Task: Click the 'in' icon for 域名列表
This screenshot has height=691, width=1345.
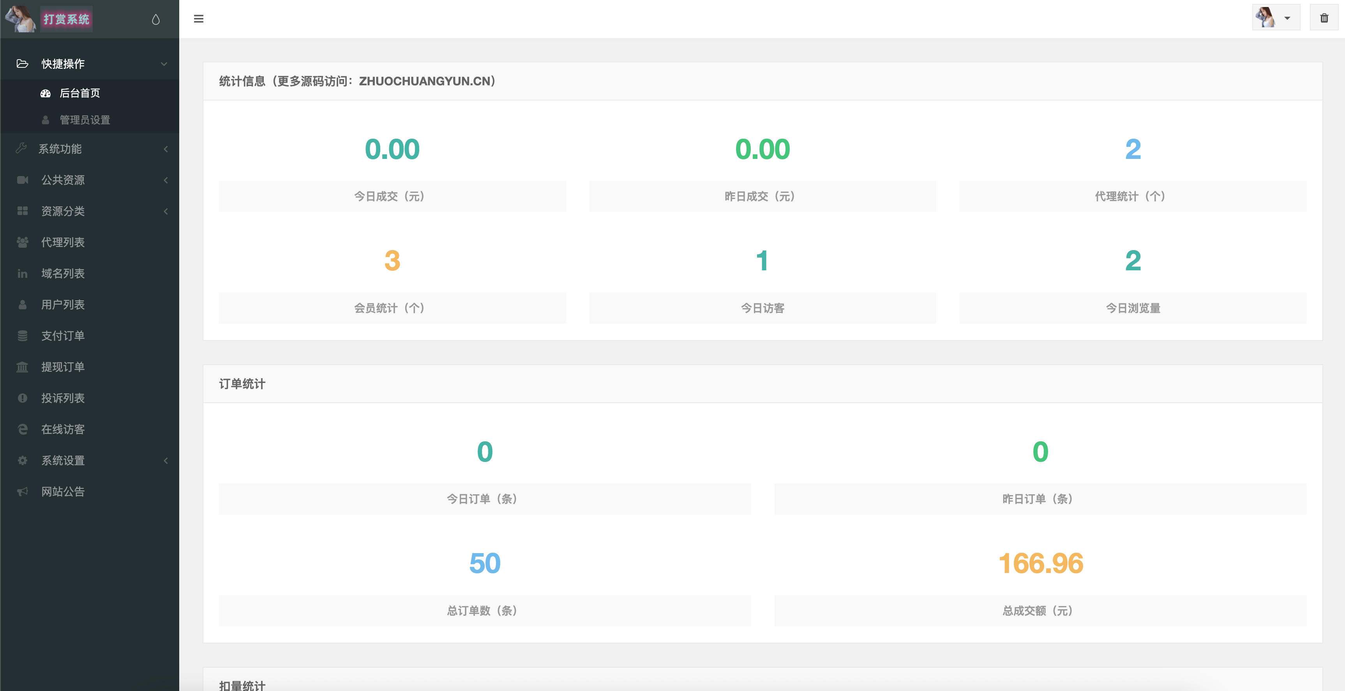Action: point(23,273)
